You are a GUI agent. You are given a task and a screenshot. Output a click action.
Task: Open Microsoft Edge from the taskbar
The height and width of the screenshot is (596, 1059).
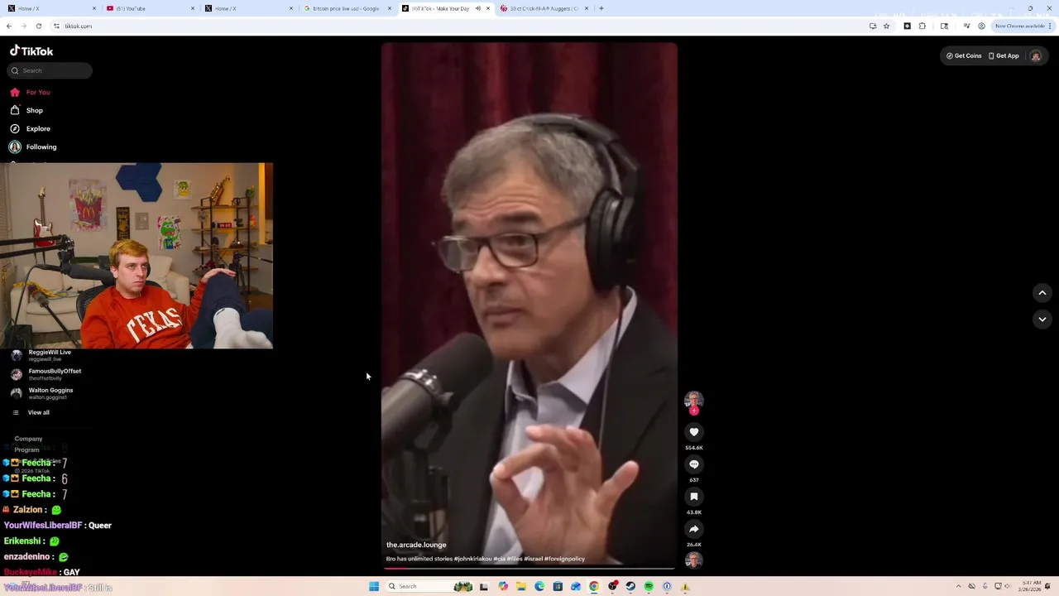[539, 586]
